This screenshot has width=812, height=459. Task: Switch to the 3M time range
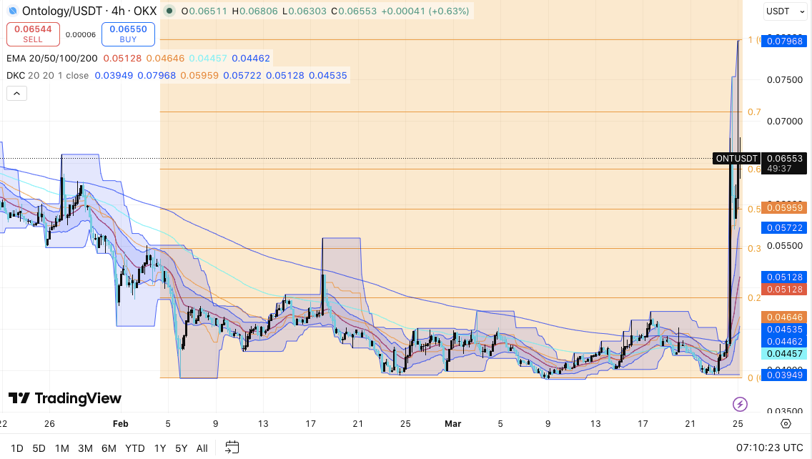point(85,448)
